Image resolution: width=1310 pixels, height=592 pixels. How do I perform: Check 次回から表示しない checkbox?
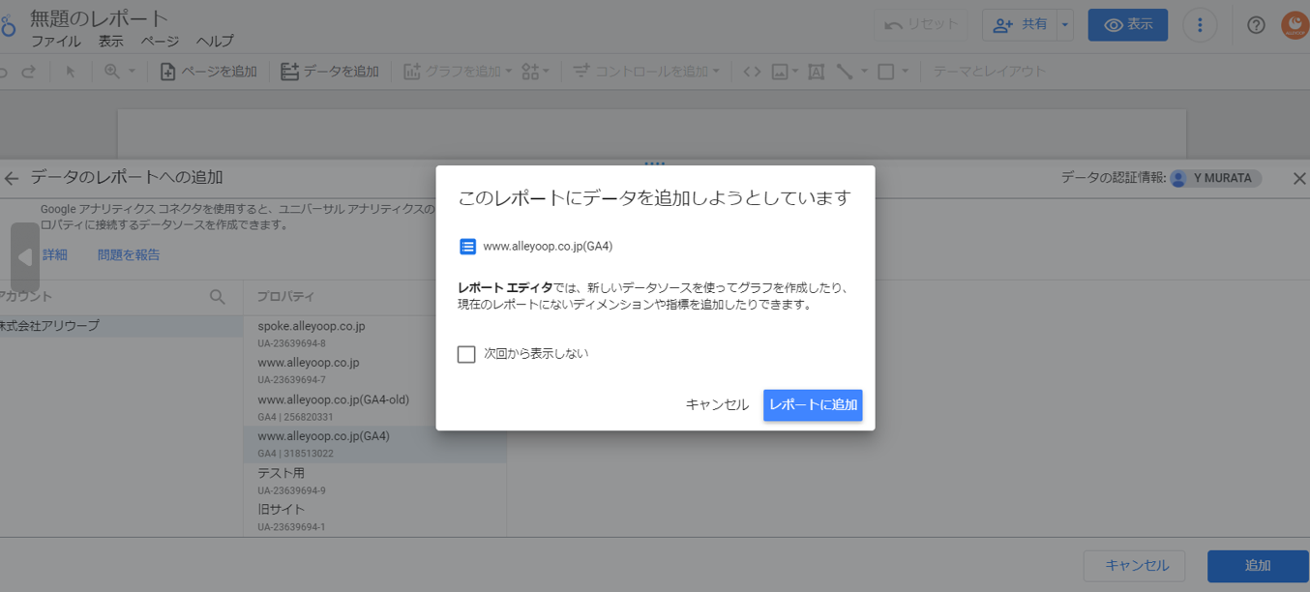(466, 354)
